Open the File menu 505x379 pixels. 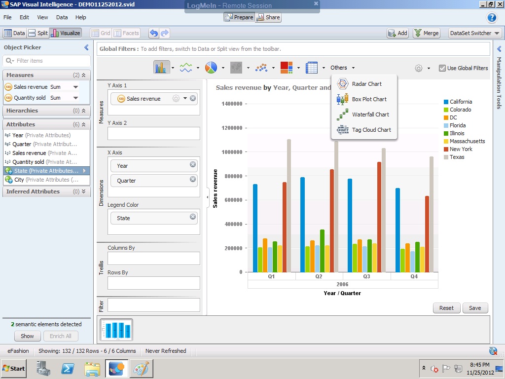pos(7,17)
